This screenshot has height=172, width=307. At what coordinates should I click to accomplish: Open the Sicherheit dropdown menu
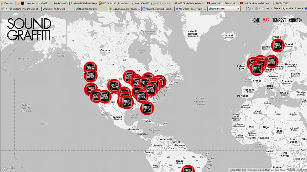288,9
